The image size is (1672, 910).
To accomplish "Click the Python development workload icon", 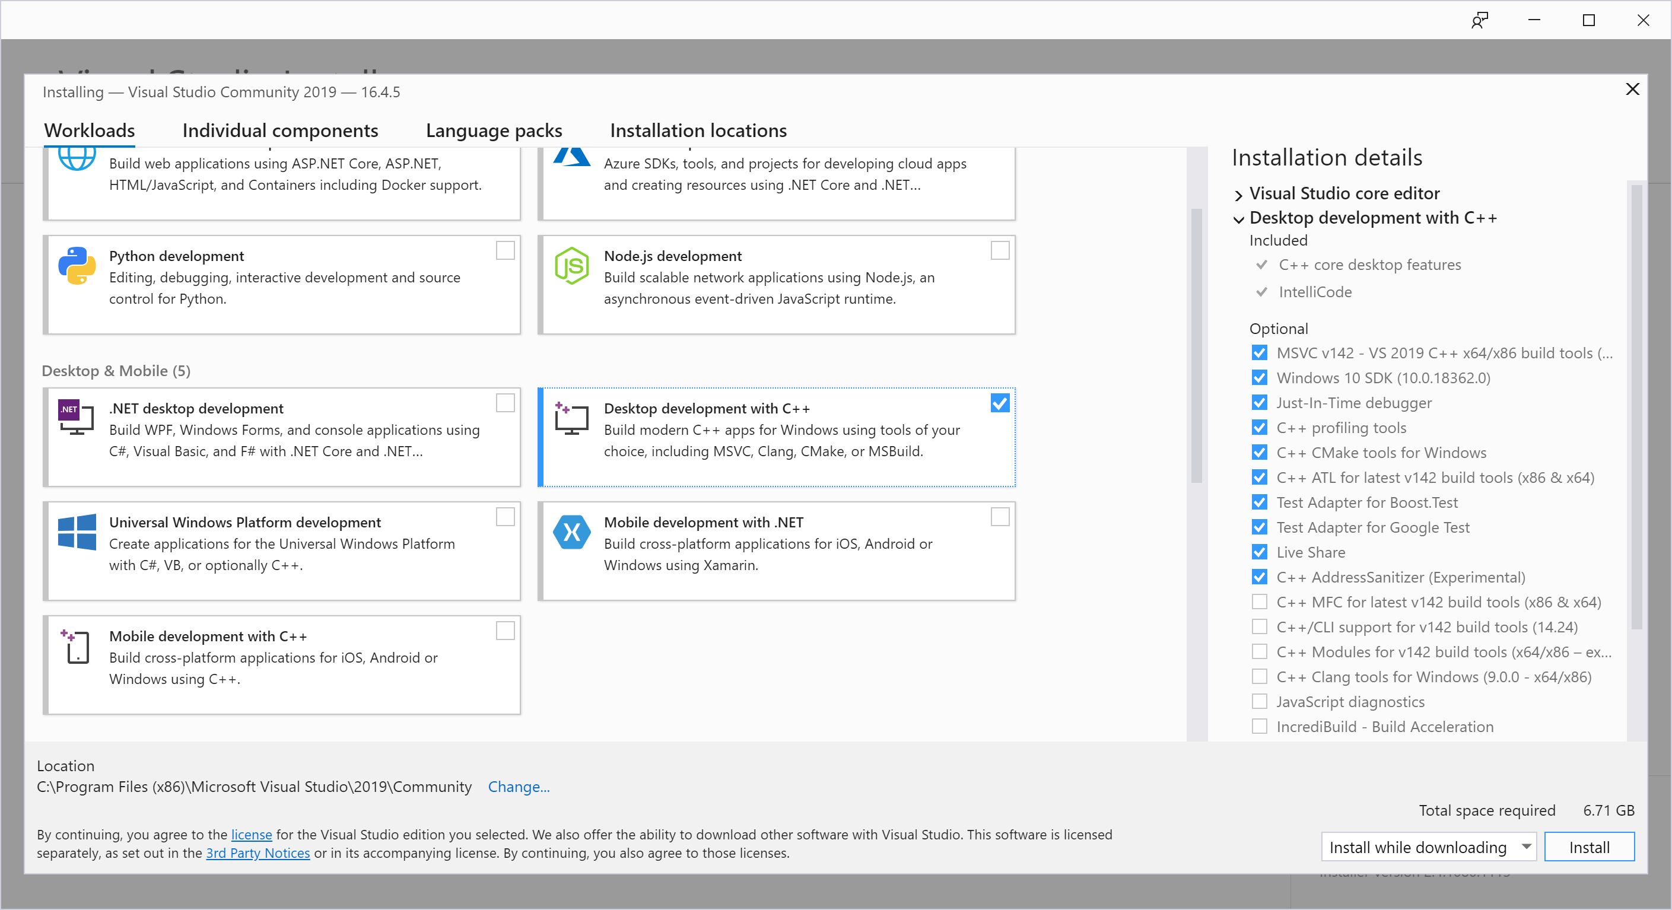I will coord(77,266).
